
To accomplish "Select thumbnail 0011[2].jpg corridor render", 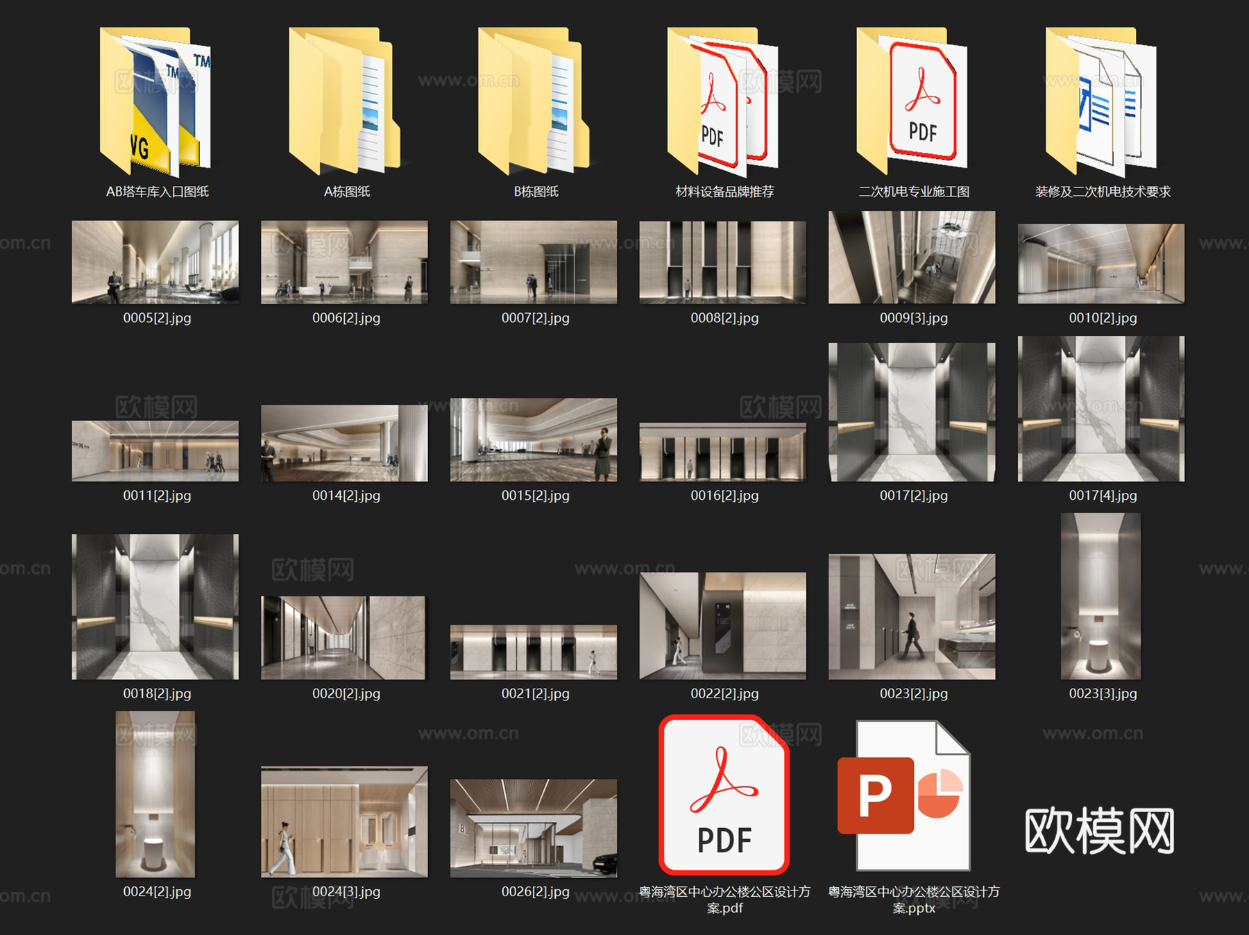I will (x=155, y=451).
